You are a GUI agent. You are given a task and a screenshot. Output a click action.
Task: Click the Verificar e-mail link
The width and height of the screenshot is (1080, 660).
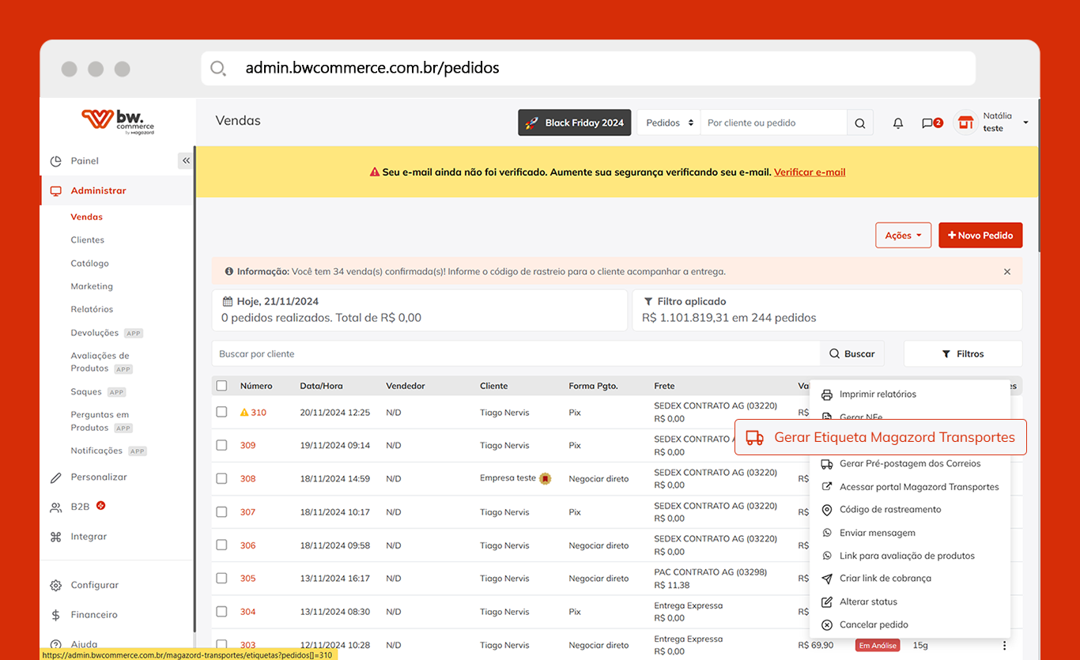(810, 172)
